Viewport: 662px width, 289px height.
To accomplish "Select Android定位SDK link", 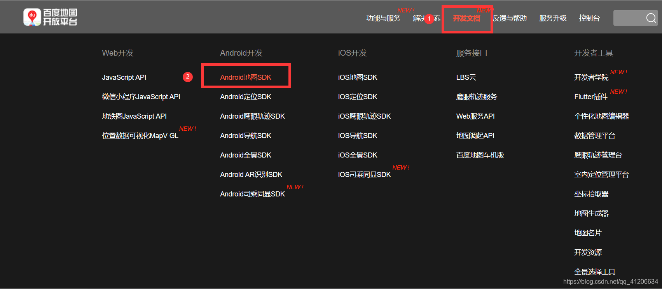I will 246,97.
